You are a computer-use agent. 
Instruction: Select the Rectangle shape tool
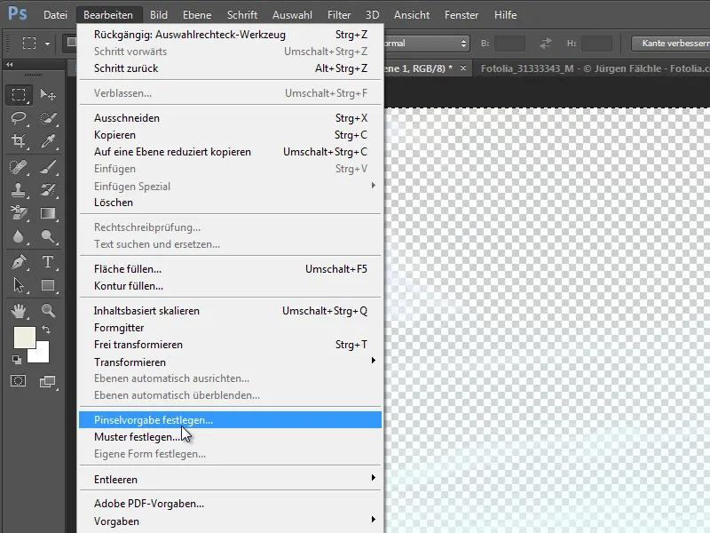48,285
